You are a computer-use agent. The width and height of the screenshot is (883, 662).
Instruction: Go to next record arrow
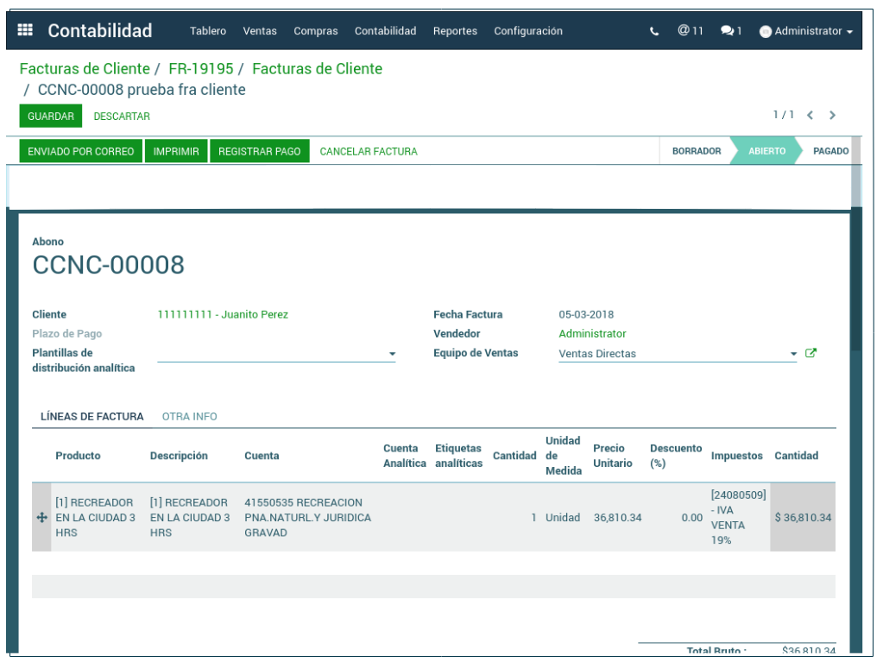[x=832, y=116]
